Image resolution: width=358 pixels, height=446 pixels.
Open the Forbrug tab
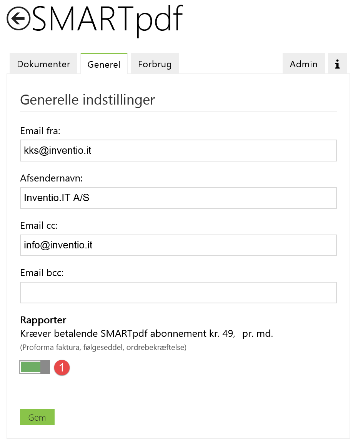[155, 64]
